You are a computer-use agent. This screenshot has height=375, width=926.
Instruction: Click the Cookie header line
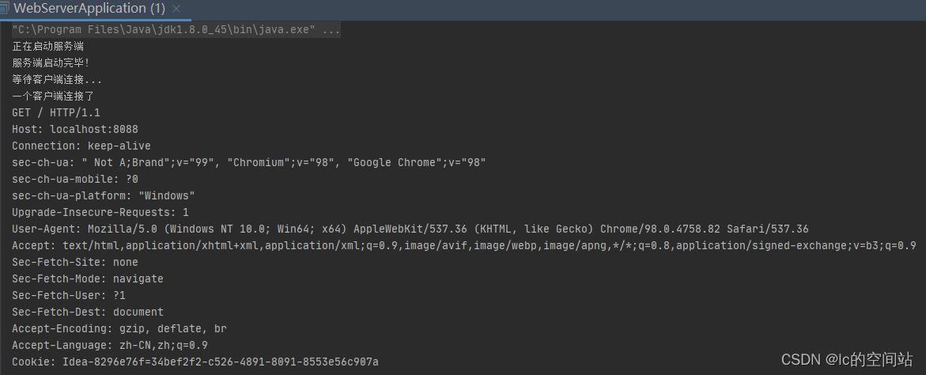195,362
